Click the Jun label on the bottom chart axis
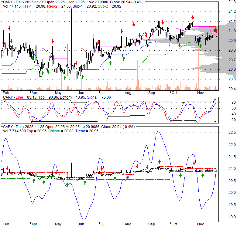Image resolution: width=237 pixels, height=226 pixels. [81, 224]
